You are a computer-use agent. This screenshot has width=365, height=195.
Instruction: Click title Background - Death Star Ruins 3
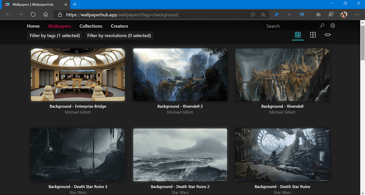pyautogui.click(x=78, y=187)
